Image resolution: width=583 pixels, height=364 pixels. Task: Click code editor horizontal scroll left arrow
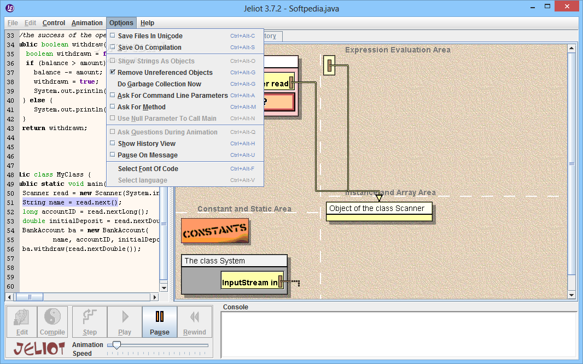coord(10,297)
